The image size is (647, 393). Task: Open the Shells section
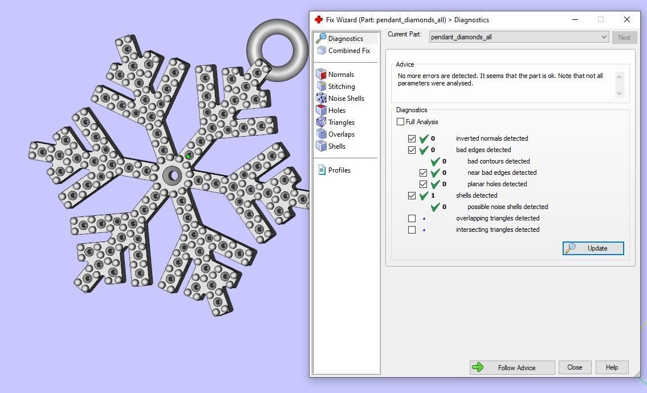pyautogui.click(x=337, y=146)
